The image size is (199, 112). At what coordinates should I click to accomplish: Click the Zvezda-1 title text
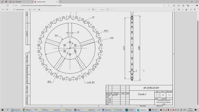click(142, 94)
